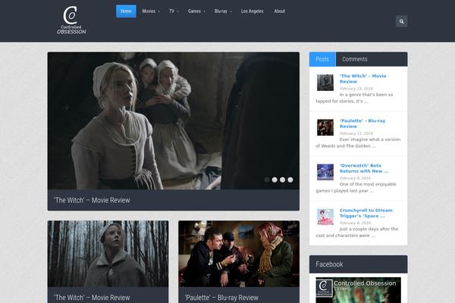The height and width of the screenshot is (303, 455).
Task: Select the second slider dot
Action: 275,180
